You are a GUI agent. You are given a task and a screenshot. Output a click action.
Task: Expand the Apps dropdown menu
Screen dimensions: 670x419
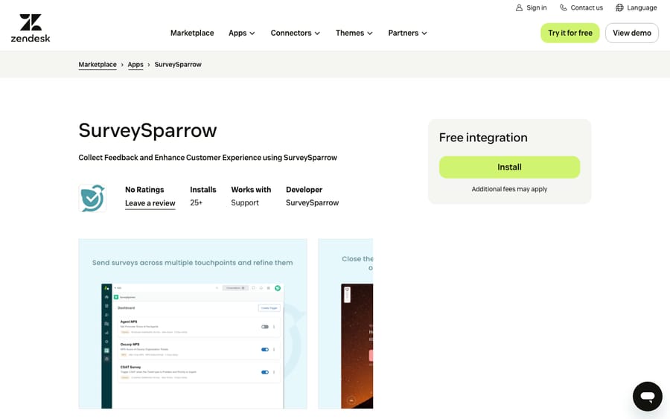tap(242, 33)
